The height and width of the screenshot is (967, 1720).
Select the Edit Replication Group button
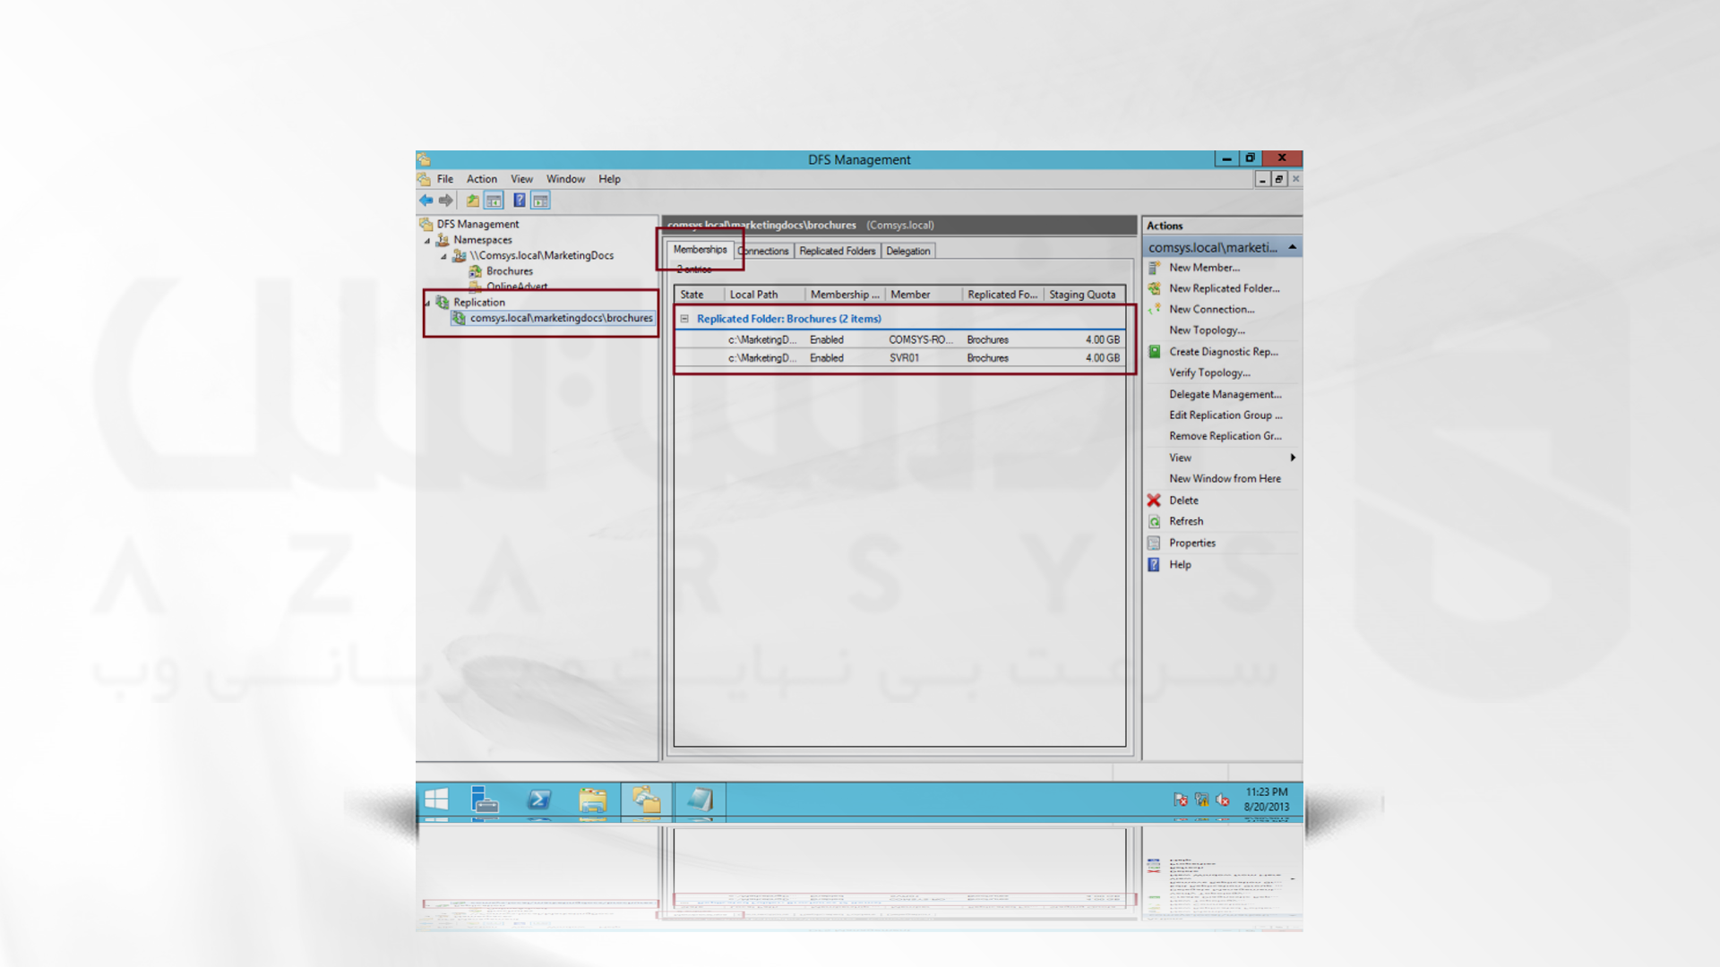coord(1225,415)
